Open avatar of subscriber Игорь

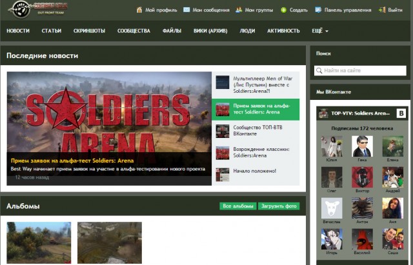(332, 239)
